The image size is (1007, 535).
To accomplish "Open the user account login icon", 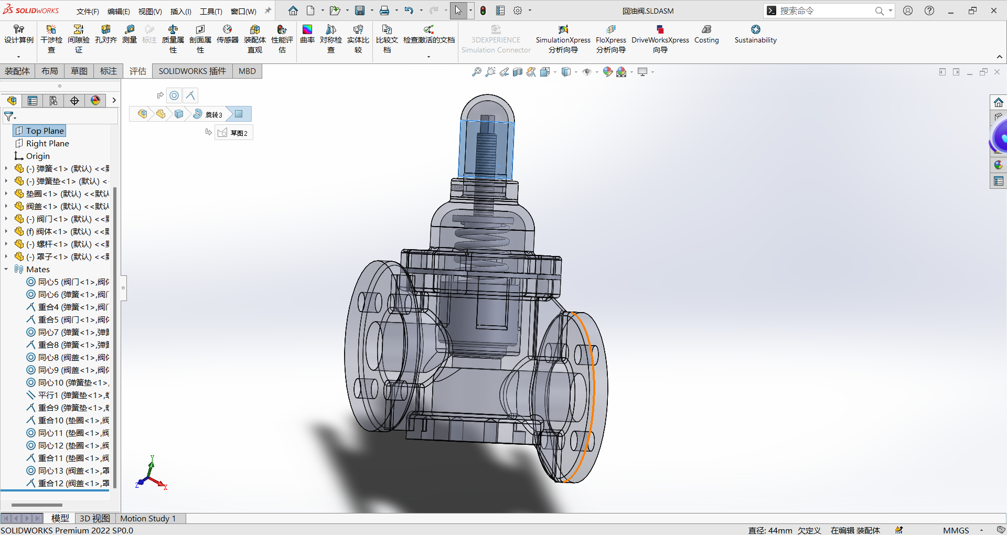I will pyautogui.click(x=908, y=10).
